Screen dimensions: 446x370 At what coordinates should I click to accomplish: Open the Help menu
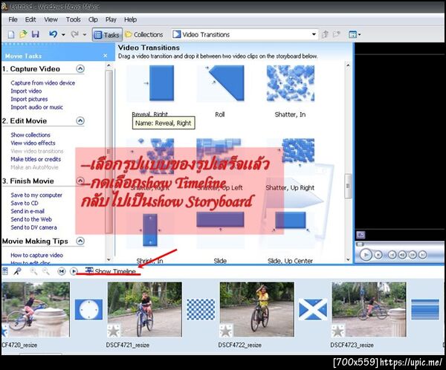pyautogui.click(x=130, y=19)
